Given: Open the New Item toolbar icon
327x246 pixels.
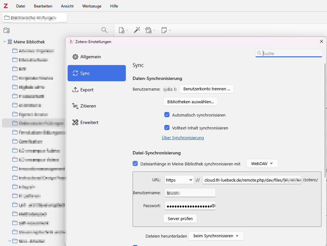Looking at the screenshot, I should click(x=122, y=30).
